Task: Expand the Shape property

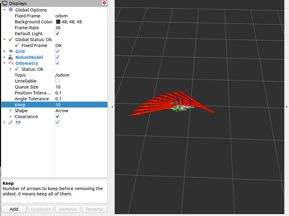Action: pyautogui.click(x=11, y=110)
